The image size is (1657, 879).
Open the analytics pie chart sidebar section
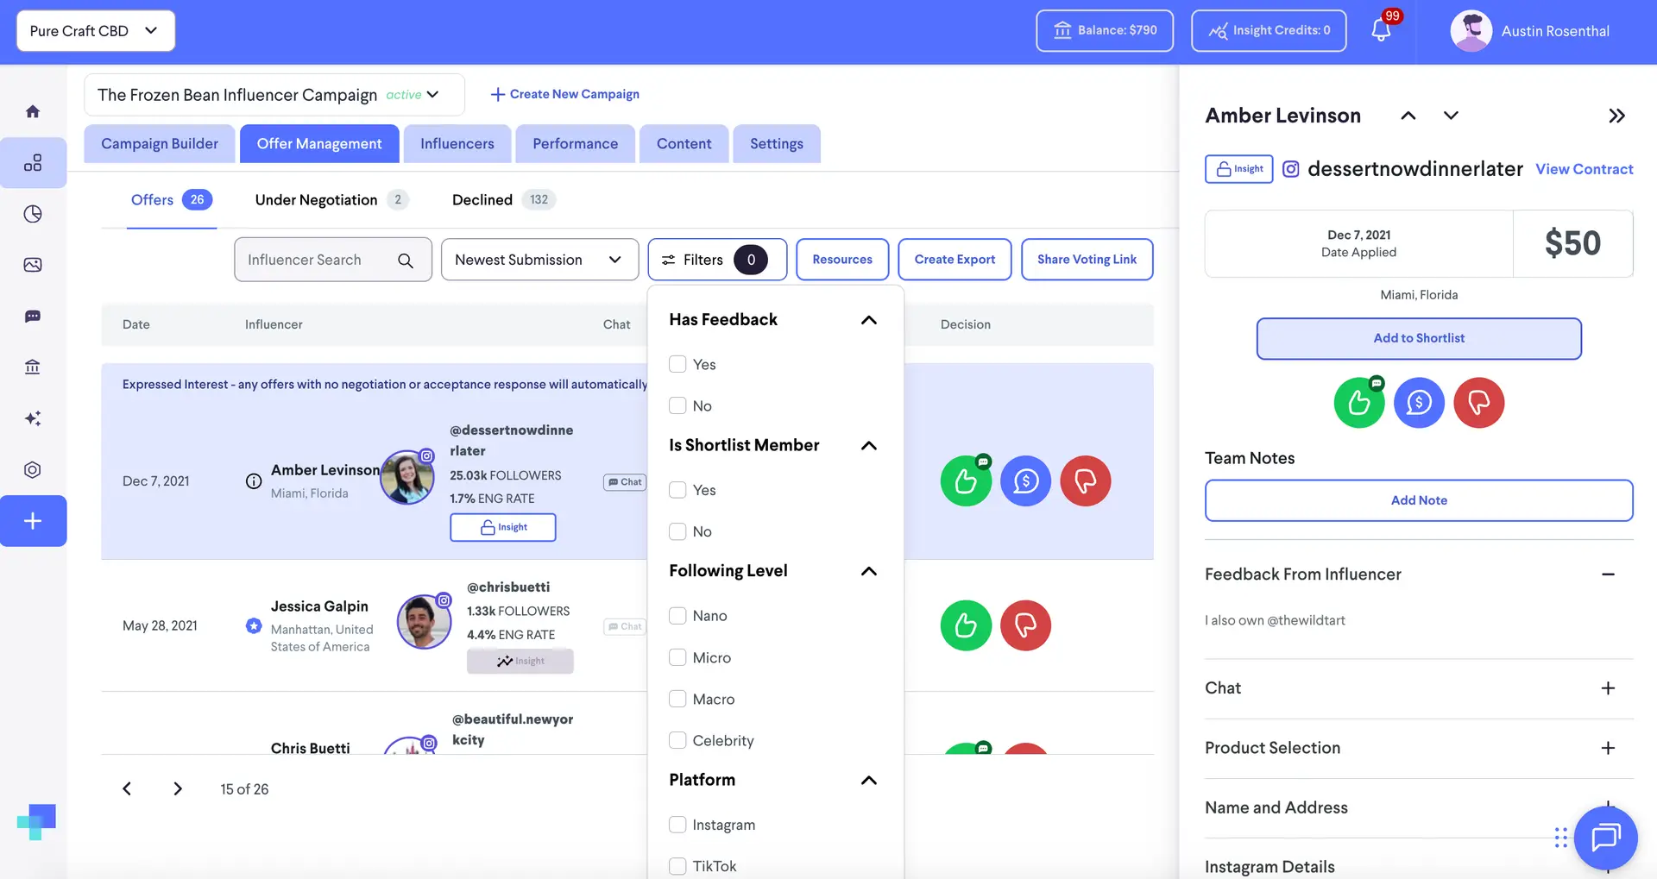[33, 214]
